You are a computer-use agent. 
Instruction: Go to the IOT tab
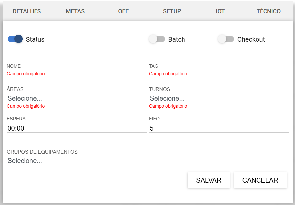(x=220, y=11)
